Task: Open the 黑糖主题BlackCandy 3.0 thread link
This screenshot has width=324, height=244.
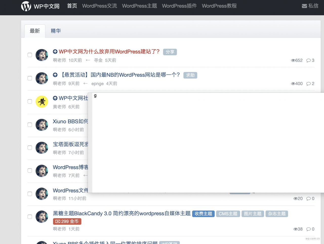Action: pyautogui.click(x=121, y=214)
